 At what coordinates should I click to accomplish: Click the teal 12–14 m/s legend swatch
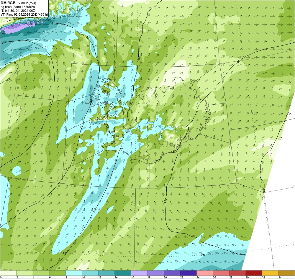pos(106,273)
